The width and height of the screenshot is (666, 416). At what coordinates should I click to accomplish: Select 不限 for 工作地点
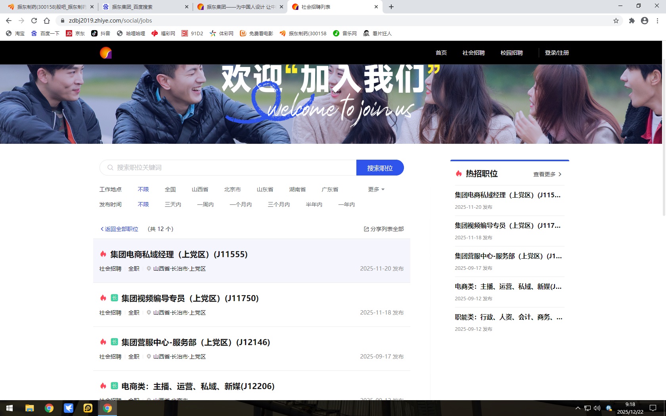pyautogui.click(x=143, y=189)
